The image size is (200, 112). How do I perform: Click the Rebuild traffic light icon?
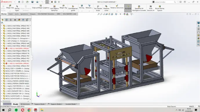click(52, 2)
